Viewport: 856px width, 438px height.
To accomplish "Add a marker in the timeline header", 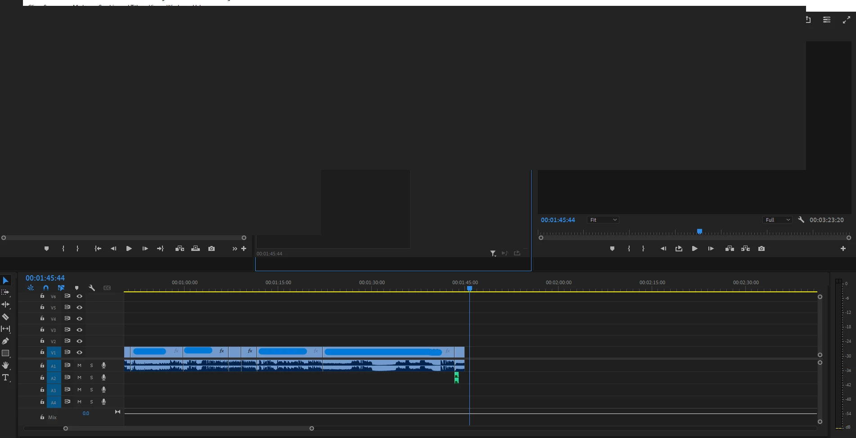I will click(77, 288).
